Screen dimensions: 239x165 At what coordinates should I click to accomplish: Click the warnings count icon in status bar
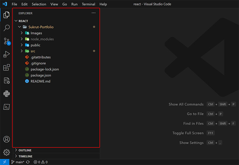tap(43, 162)
